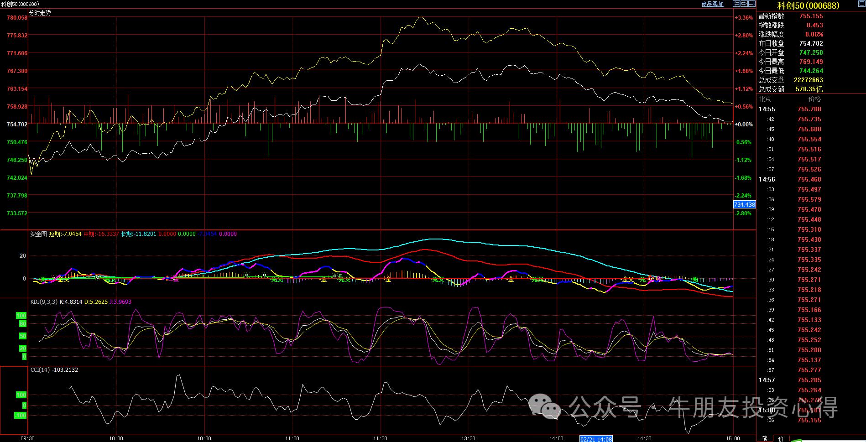
Task: Click the 长期:-11.8201 value label
Action: 139,234
